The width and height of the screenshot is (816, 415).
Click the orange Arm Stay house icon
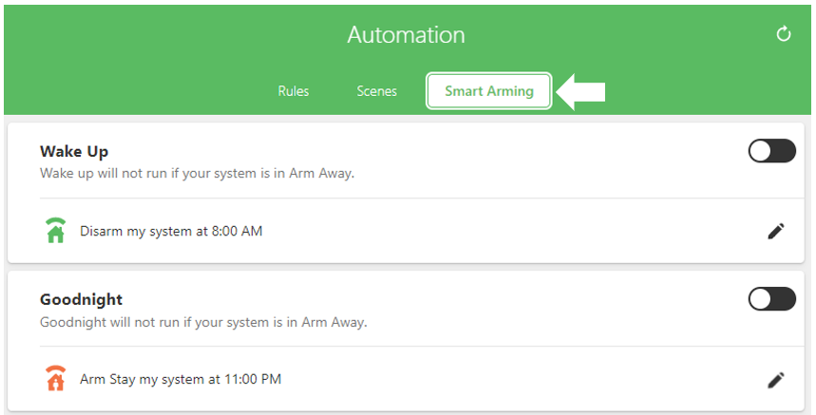56,379
